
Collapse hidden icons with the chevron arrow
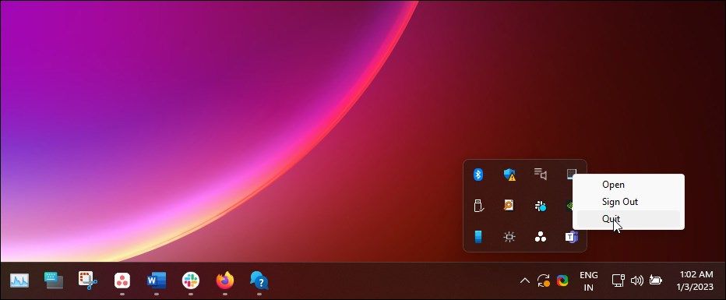(524, 281)
